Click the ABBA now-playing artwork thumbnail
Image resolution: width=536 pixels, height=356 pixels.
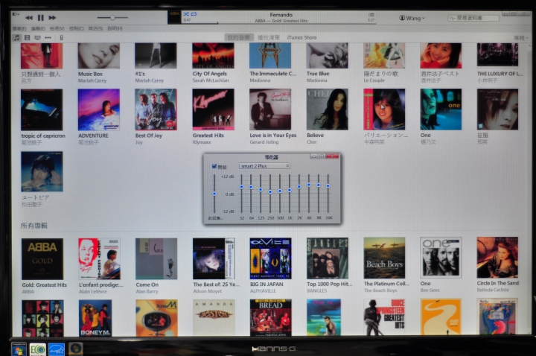point(174,17)
